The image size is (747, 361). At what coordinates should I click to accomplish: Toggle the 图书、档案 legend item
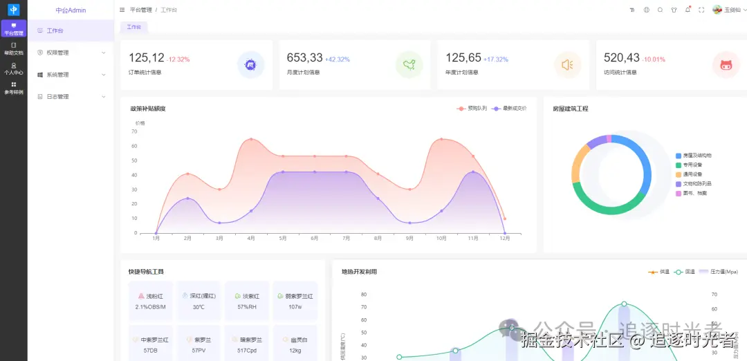pos(691,193)
